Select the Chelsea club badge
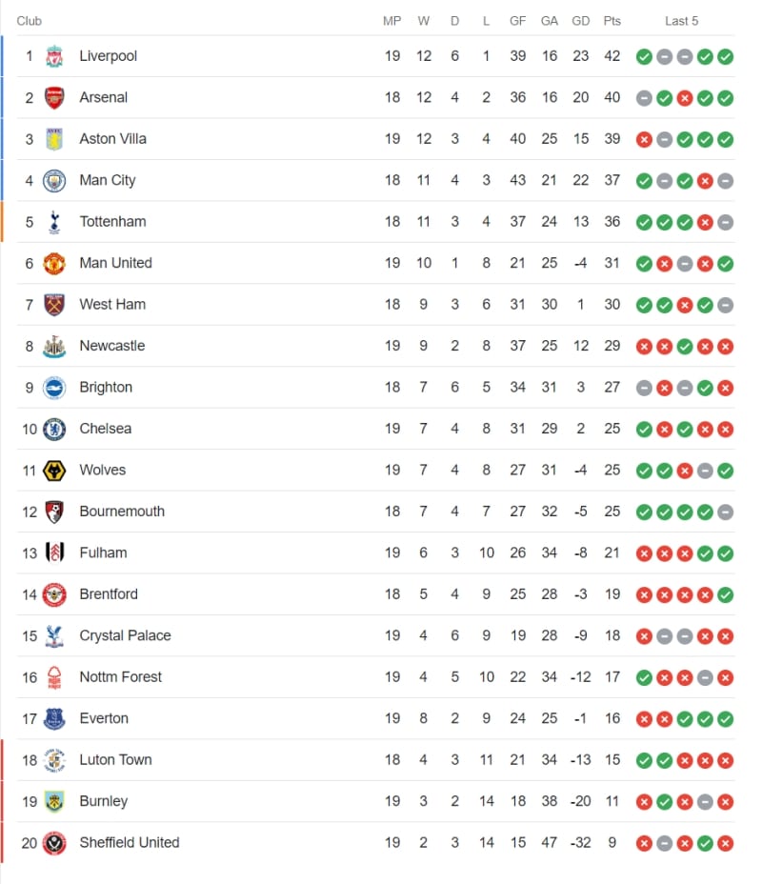The height and width of the screenshot is (884, 762). pyautogui.click(x=54, y=429)
